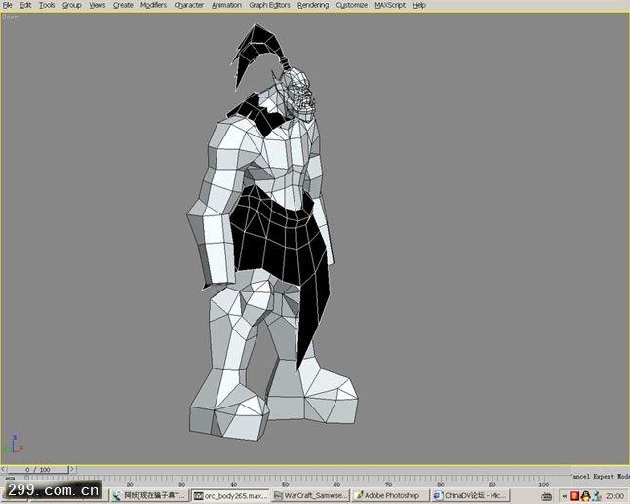Step time slider back with left arrow
The height and width of the screenshot is (504, 630).
point(3,469)
